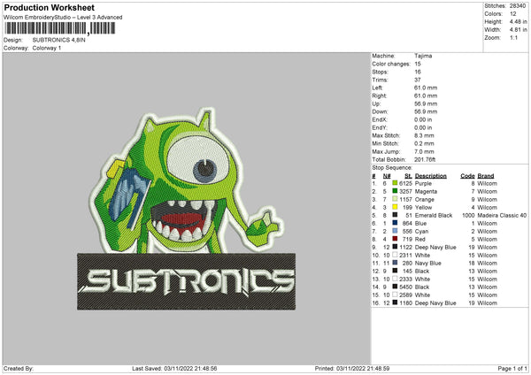The image size is (531, 375).
Task: Click the Description column header
Action: (430, 176)
